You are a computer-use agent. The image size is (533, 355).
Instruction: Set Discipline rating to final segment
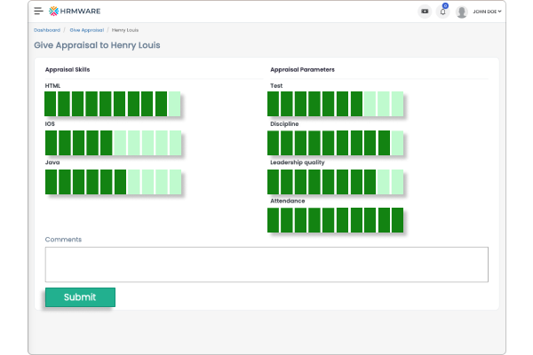(397, 143)
